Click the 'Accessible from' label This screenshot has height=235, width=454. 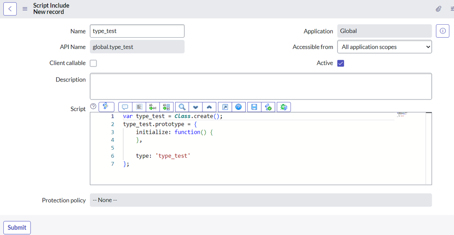pos(313,47)
